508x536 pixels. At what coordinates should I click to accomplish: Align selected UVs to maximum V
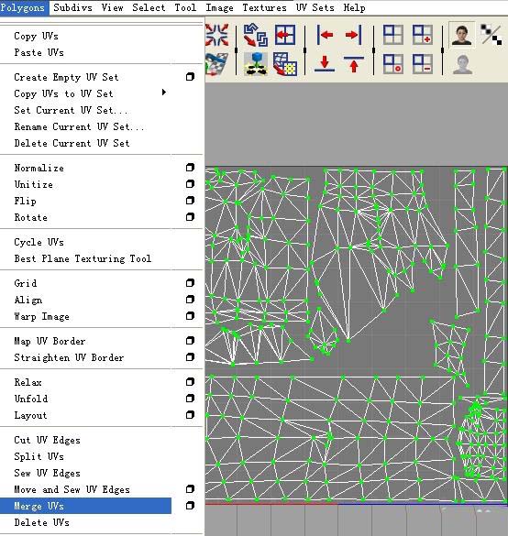353,64
